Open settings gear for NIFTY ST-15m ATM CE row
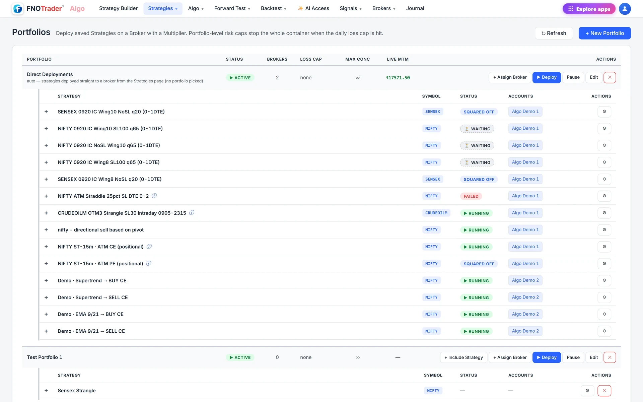 click(604, 247)
